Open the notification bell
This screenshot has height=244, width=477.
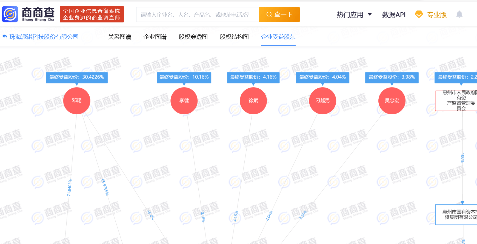459,14
